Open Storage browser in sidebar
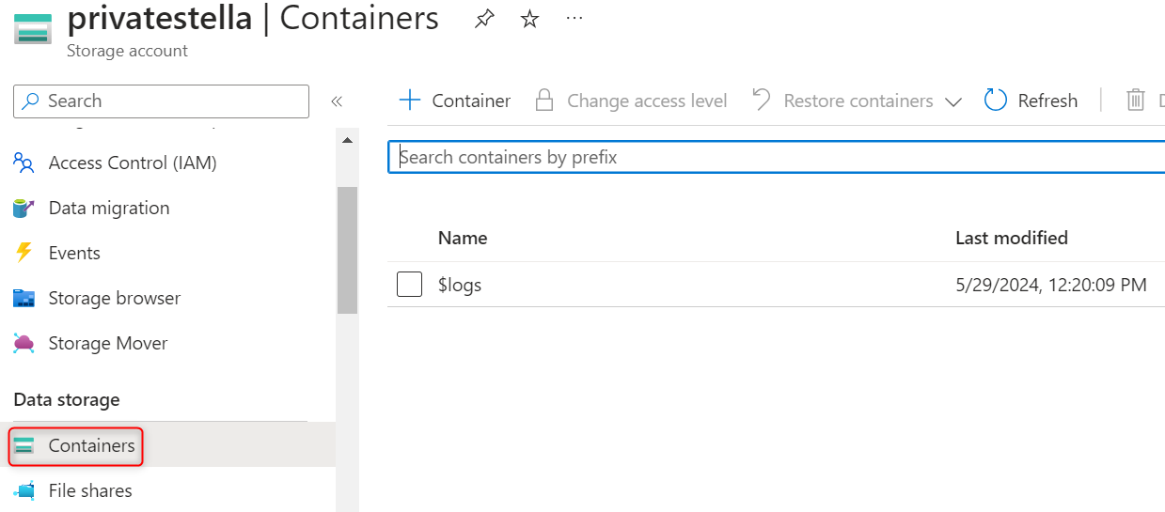The width and height of the screenshot is (1165, 512). pyautogui.click(x=114, y=298)
